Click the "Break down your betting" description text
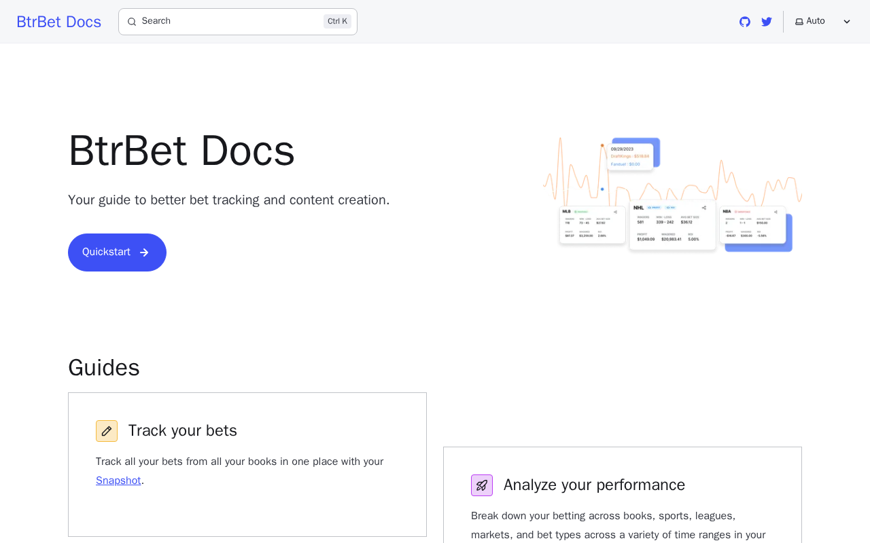This screenshot has height=543, width=870. (619, 525)
